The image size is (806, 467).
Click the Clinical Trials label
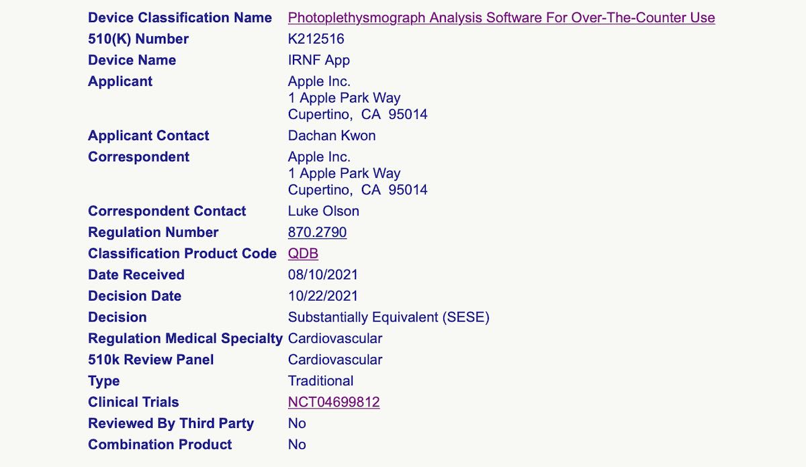pyautogui.click(x=134, y=402)
